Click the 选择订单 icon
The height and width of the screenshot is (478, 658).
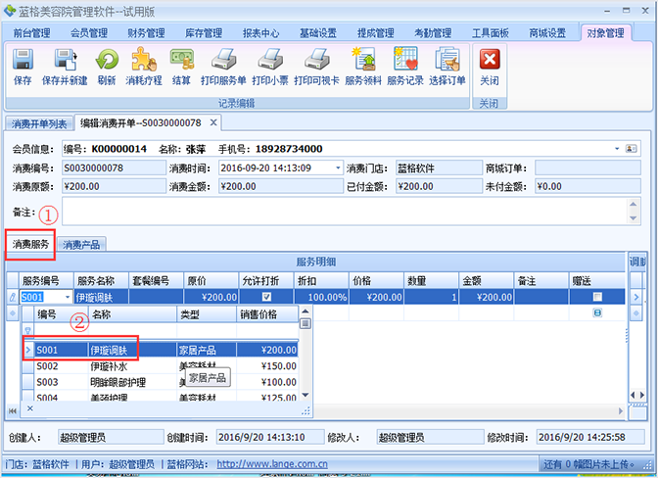point(447,59)
